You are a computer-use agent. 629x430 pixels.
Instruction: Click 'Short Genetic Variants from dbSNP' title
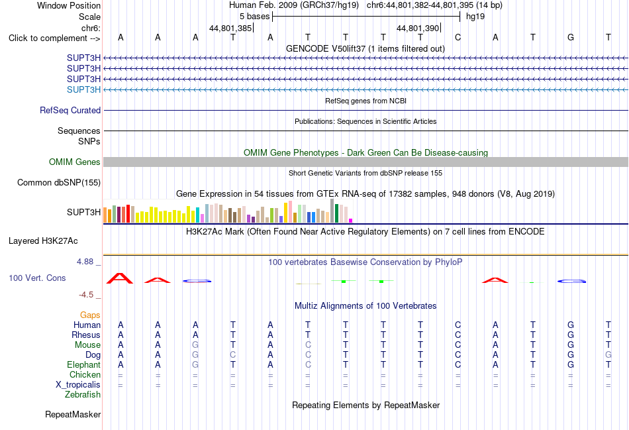click(x=365, y=173)
